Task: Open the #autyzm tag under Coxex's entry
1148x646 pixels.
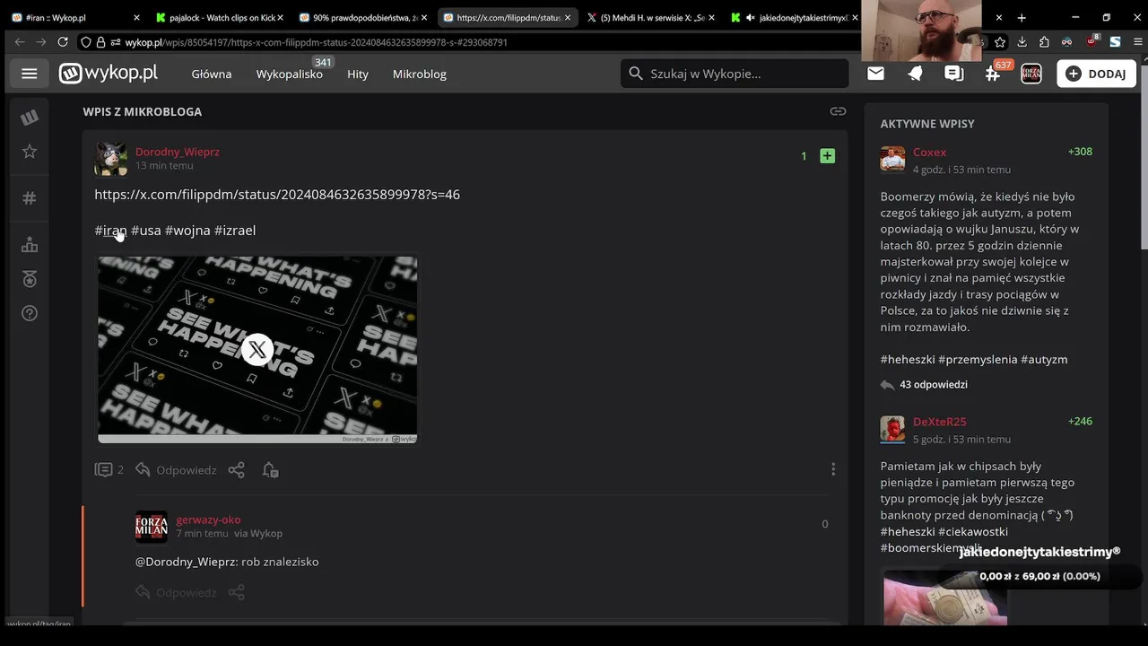Action: (1044, 359)
